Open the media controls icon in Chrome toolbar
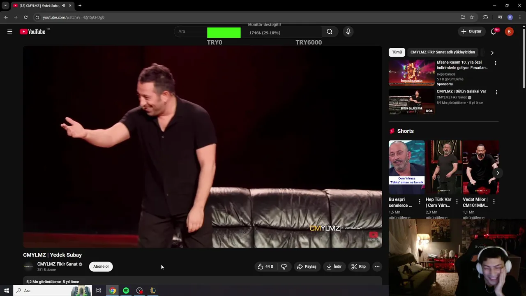Image resolution: width=526 pixels, height=296 pixels. pos(500,17)
